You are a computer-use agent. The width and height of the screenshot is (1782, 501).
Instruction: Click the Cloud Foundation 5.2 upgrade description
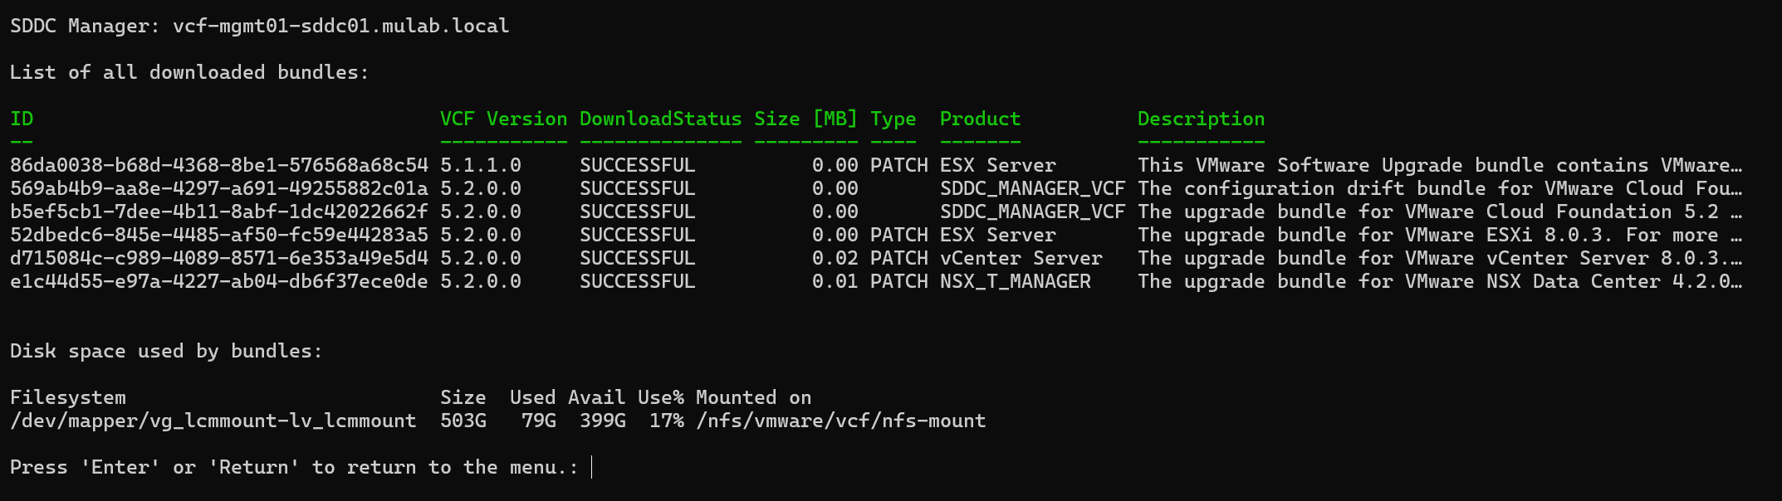point(1440,212)
